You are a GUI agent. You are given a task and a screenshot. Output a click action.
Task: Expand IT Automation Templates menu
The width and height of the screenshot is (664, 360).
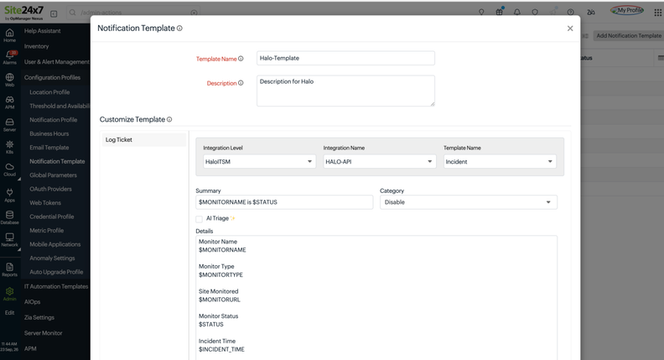[56, 286]
